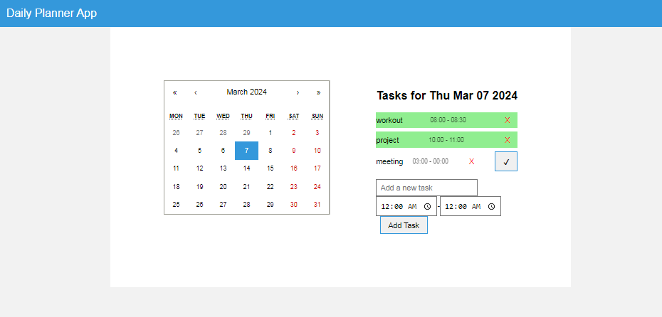662x317 pixels.
Task: Open clock picker on start time field
Action: pos(427,206)
